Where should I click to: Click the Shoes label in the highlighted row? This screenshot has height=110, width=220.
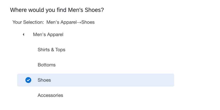tap(44, 80)
